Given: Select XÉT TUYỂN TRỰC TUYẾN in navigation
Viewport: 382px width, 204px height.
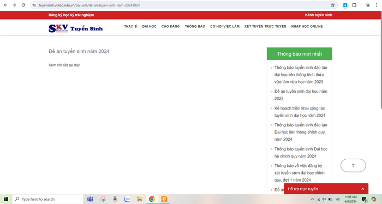Looking at the screenshot, I should tap(265, 26).
